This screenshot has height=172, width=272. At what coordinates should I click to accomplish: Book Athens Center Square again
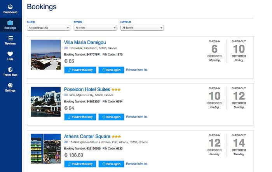point(112,164)
